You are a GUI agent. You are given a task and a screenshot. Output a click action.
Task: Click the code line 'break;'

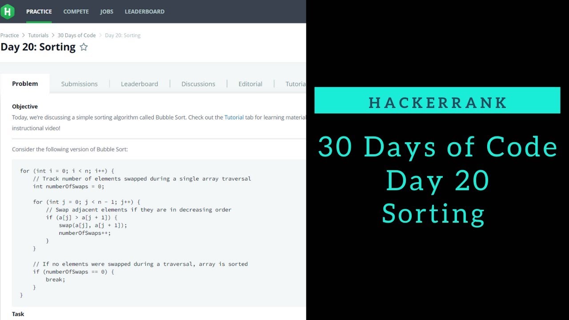point(56,280)
